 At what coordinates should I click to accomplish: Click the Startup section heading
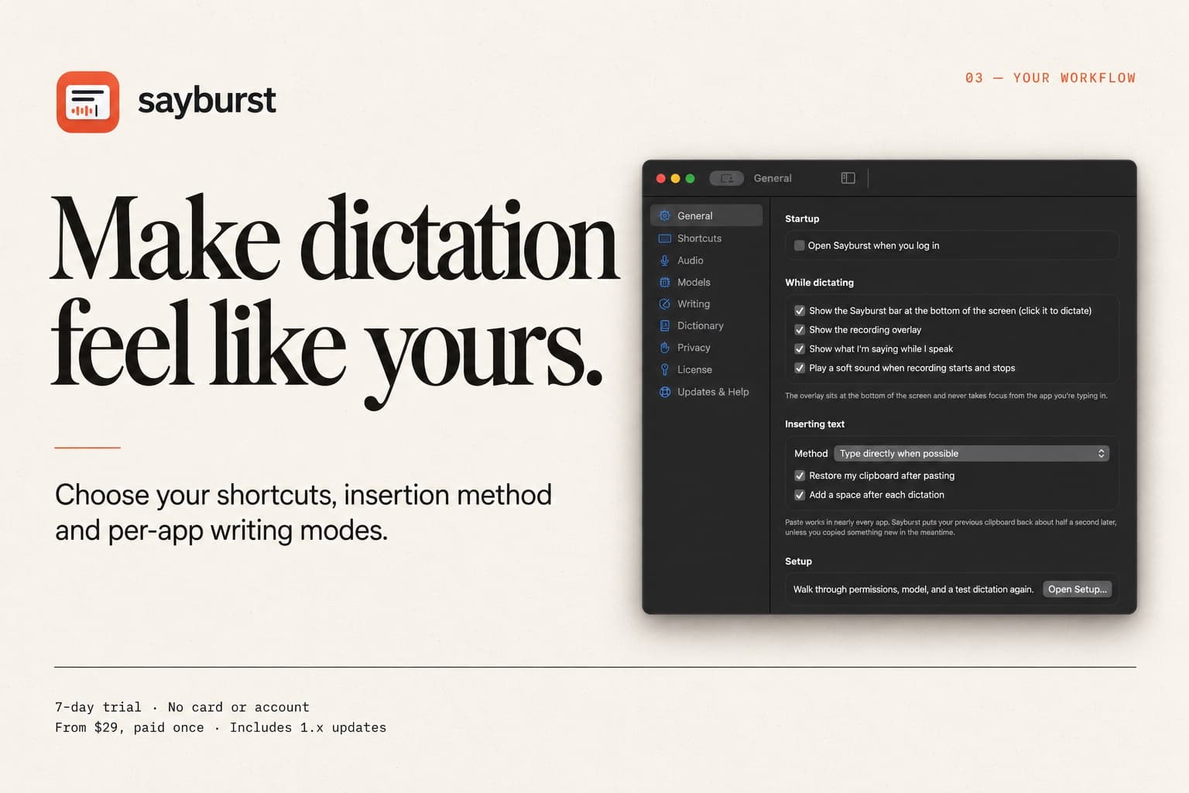[802, 219]
